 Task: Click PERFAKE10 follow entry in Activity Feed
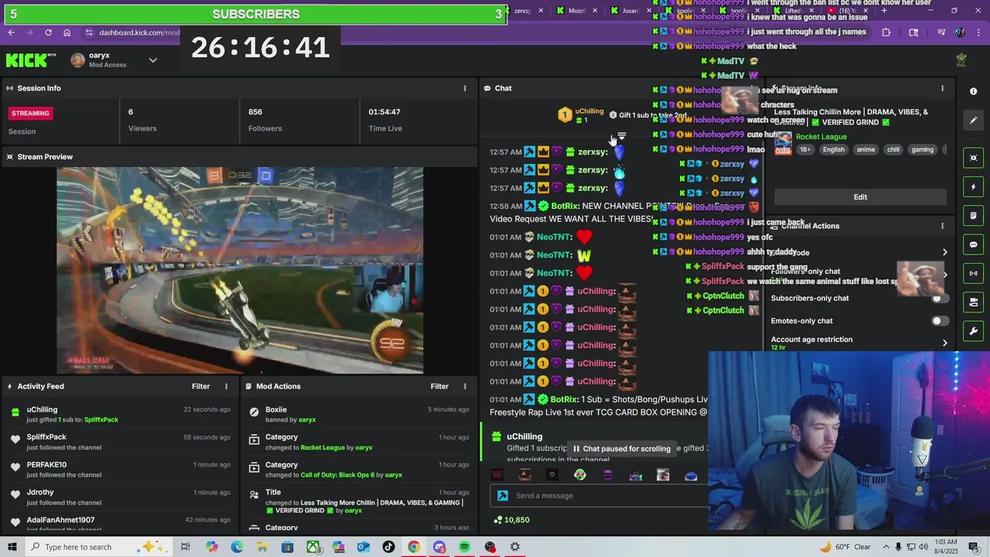(121, 470)
